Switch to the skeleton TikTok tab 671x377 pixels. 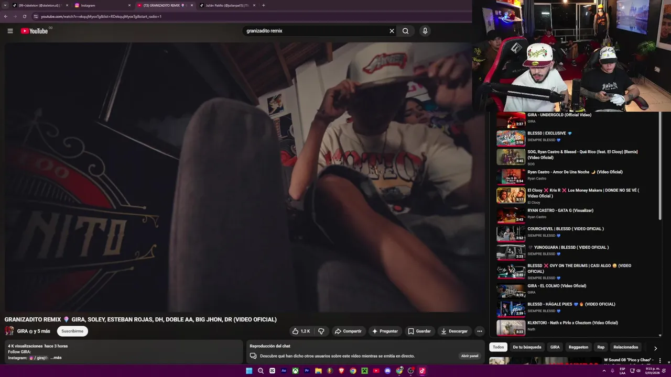coord(41,5)
